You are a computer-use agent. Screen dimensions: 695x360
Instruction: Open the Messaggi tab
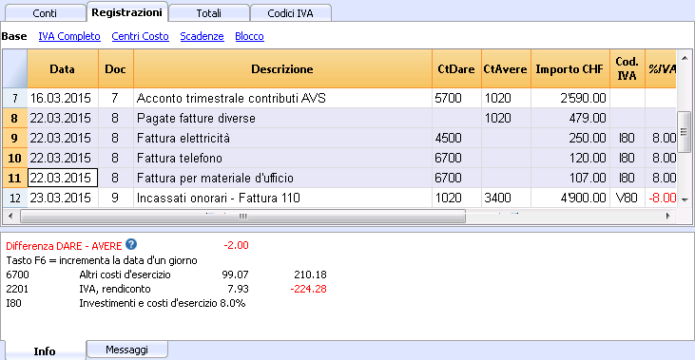point(126,350)
